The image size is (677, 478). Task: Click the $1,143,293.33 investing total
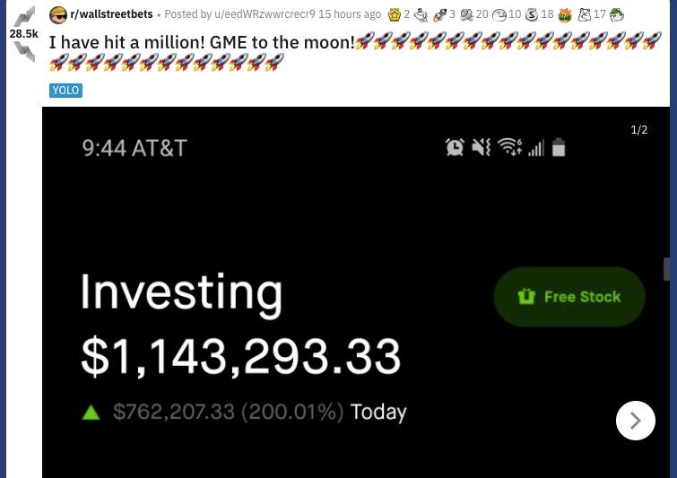coord(240,356)
